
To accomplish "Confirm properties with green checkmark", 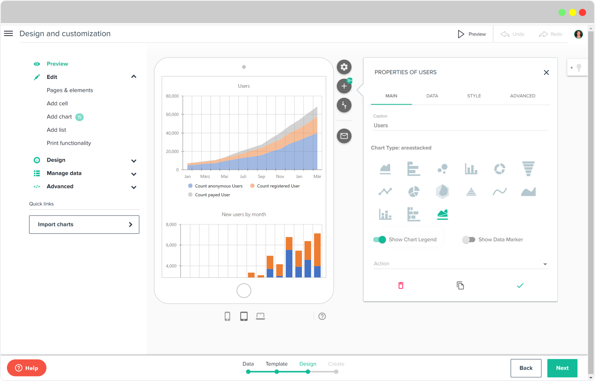I will coord(520,286).
